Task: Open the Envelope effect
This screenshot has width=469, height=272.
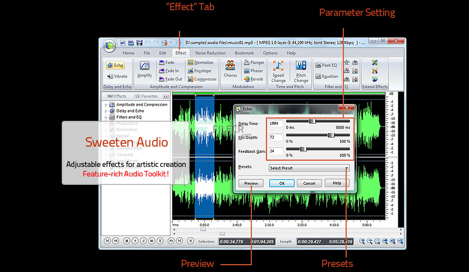Action: pos(199,71)
